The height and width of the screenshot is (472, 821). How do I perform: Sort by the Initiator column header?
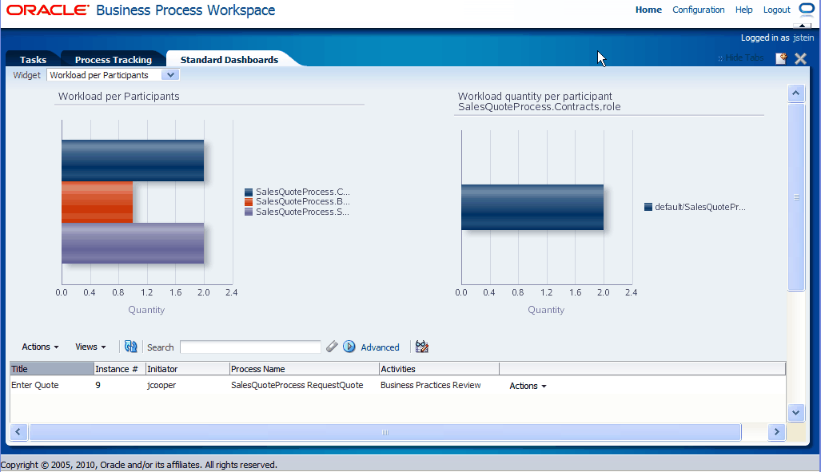(187, 369)
